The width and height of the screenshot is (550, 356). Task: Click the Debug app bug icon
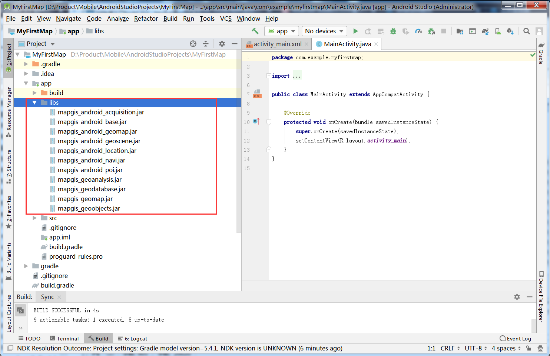tap(393, 31)
